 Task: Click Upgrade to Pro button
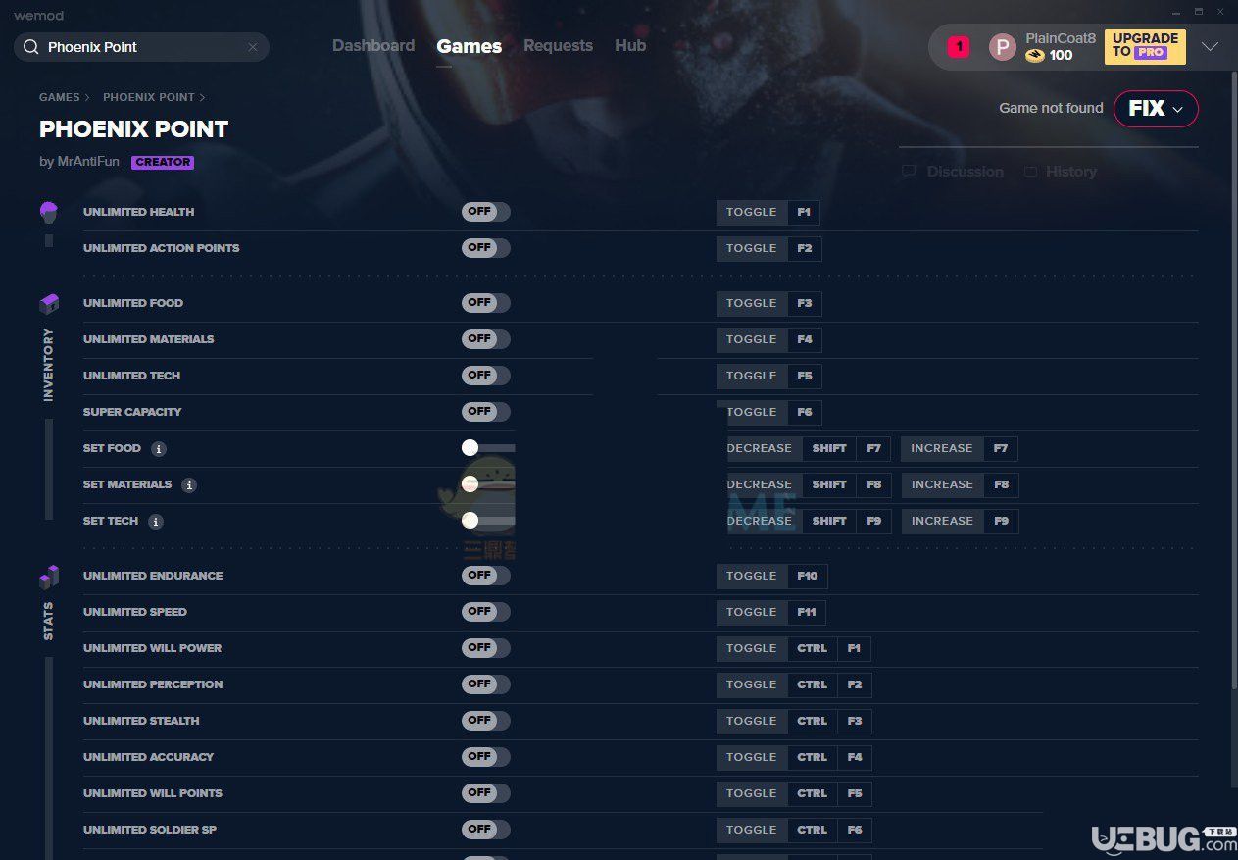tap(1145, 47)
